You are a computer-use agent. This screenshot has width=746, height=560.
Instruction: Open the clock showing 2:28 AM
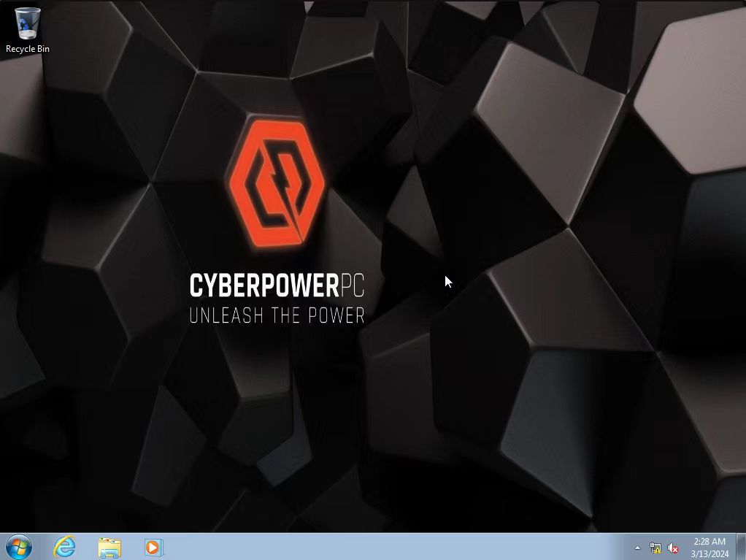pyautogui.click(x=710, y=548)
